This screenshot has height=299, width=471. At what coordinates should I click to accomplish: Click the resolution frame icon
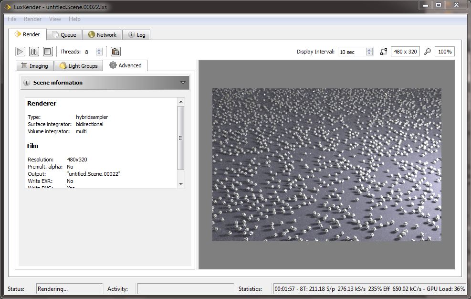pos(384,52)
